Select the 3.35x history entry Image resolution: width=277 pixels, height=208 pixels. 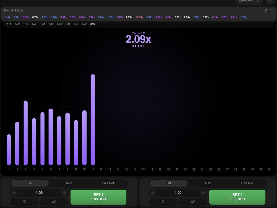26,17
